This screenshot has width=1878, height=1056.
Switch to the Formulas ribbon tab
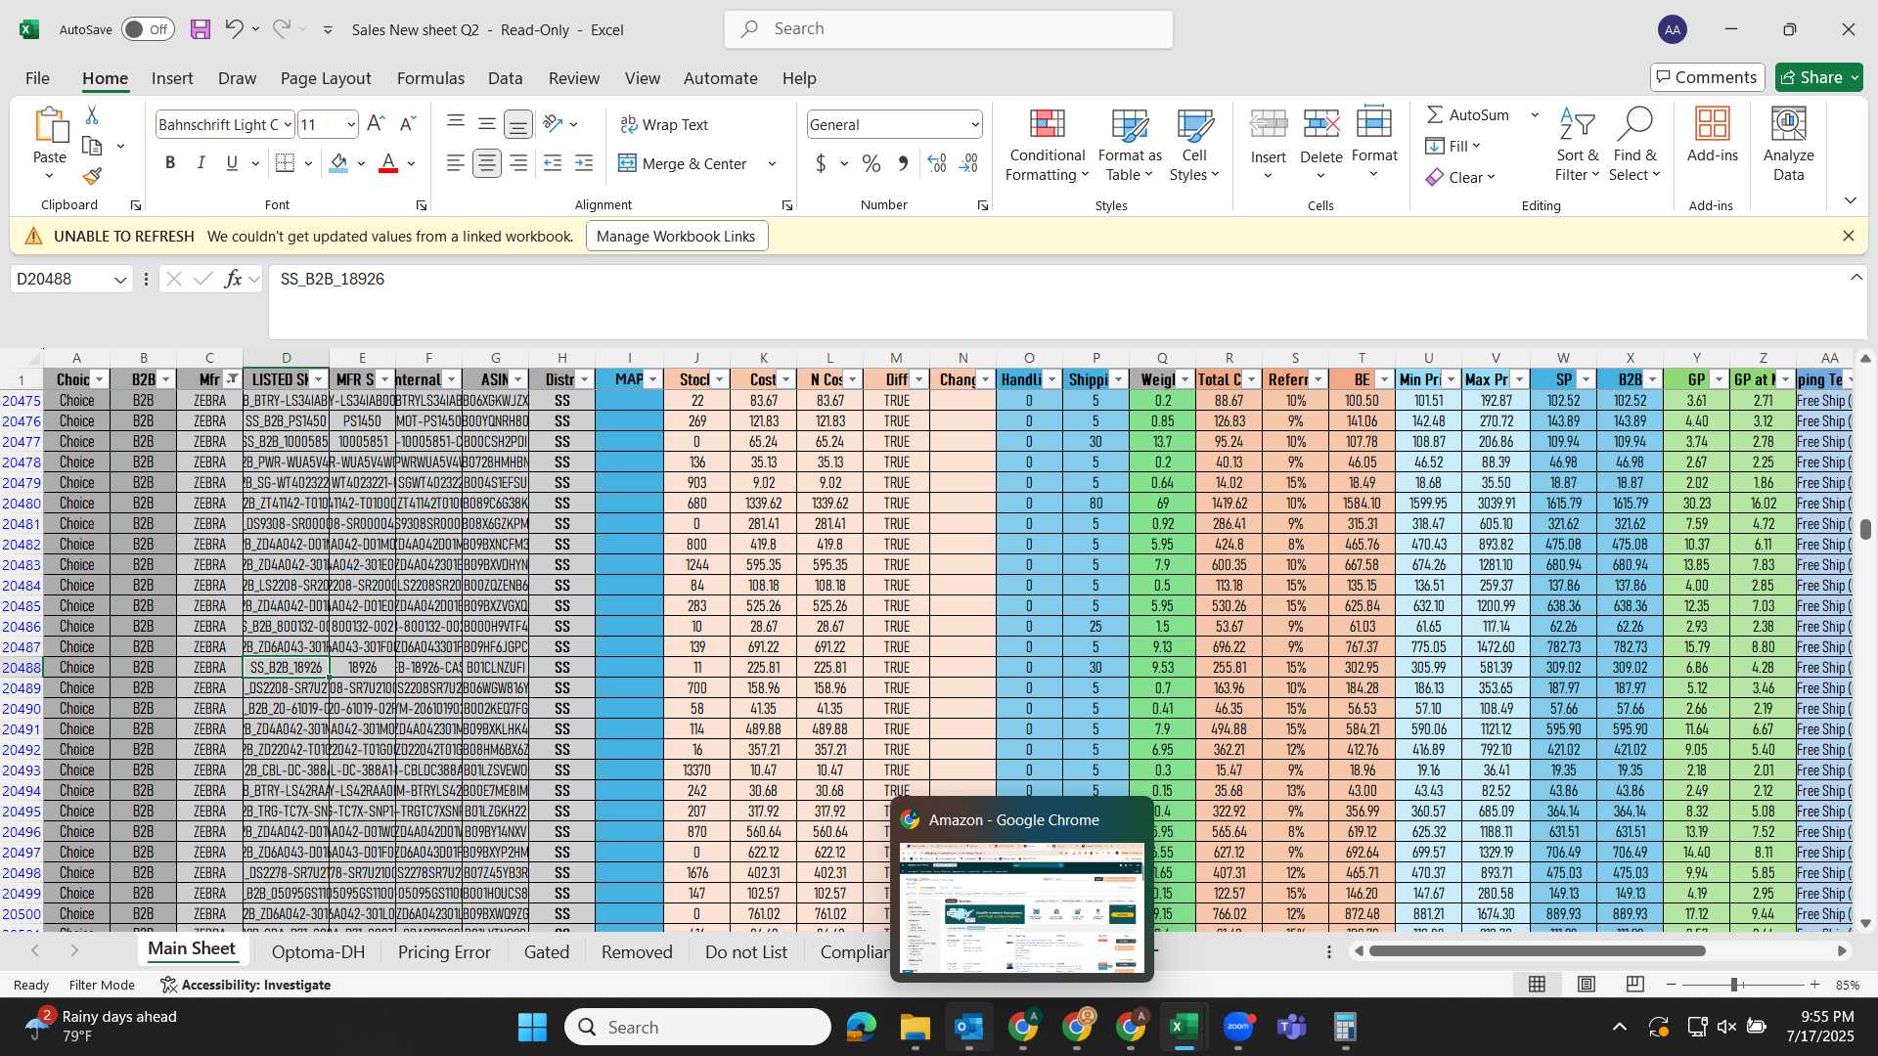pos(430,78)
